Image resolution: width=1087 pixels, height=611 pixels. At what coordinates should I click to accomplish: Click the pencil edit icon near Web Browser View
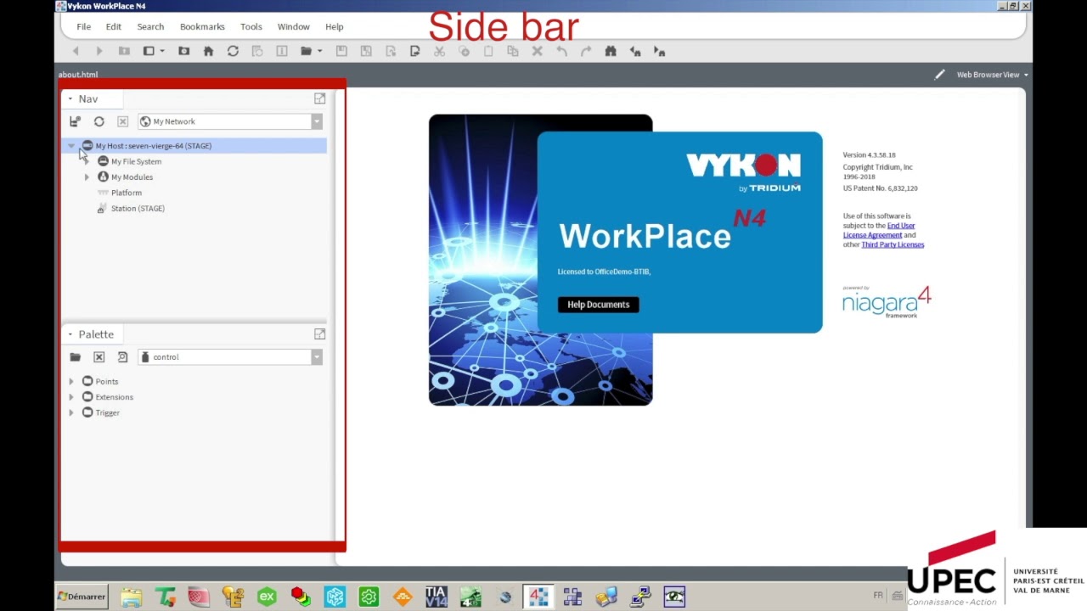coord(939,75)
